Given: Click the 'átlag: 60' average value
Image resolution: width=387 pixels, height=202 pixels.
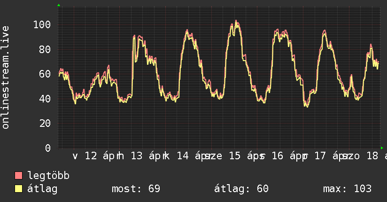Looking at the screenshot, I should (241, 189).
